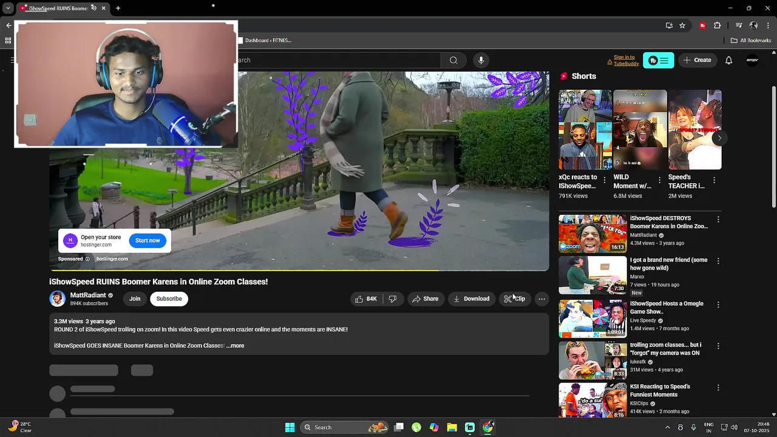Image resolution: width=777 pixels, height=437 pixels.
Task: Open the media controls icon
Action: [739, 25]
